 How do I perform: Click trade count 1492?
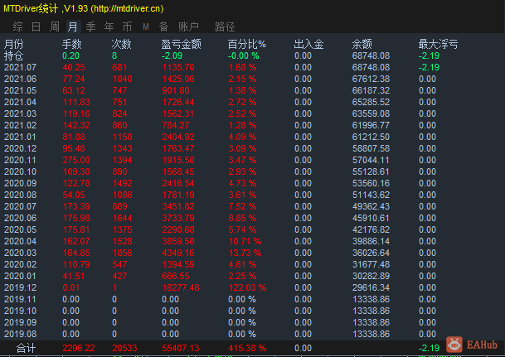point(123,183)
